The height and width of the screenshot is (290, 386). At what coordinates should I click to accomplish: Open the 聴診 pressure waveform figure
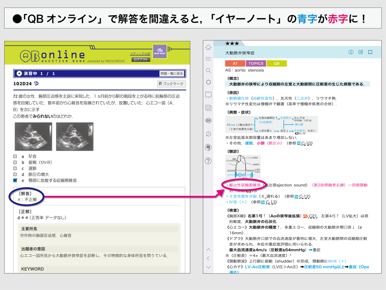tap(243, 167)
